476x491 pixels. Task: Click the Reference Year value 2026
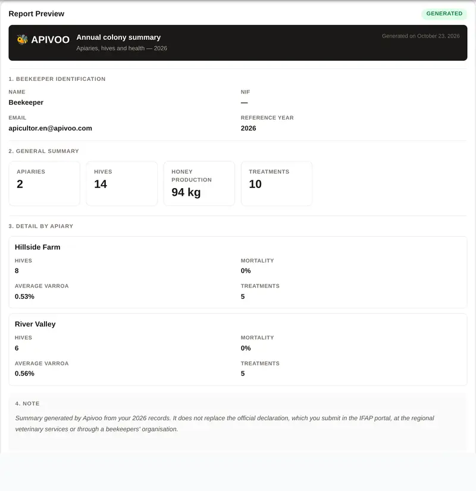pos(248,129)
